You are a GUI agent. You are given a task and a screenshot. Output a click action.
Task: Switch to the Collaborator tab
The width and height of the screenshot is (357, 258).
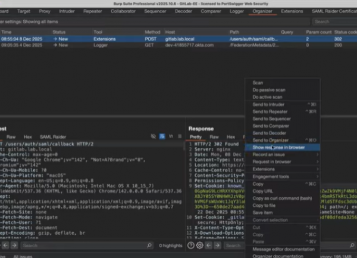tap(123, 11)
